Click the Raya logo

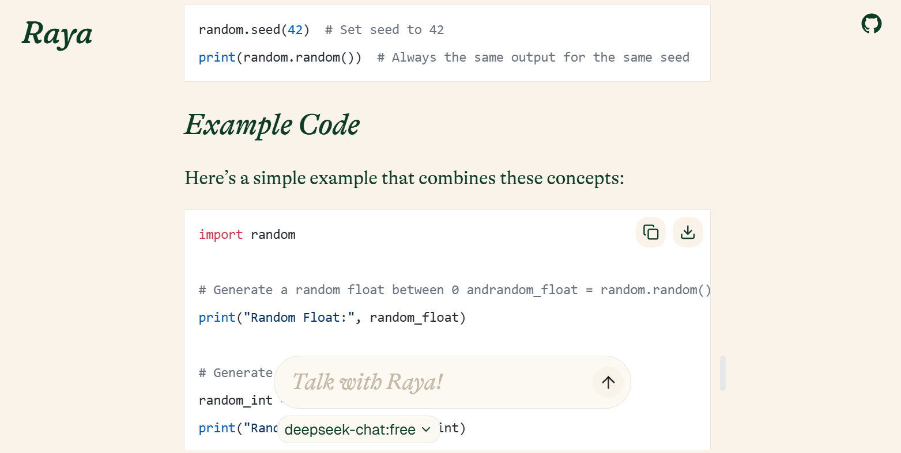[57, 33]
